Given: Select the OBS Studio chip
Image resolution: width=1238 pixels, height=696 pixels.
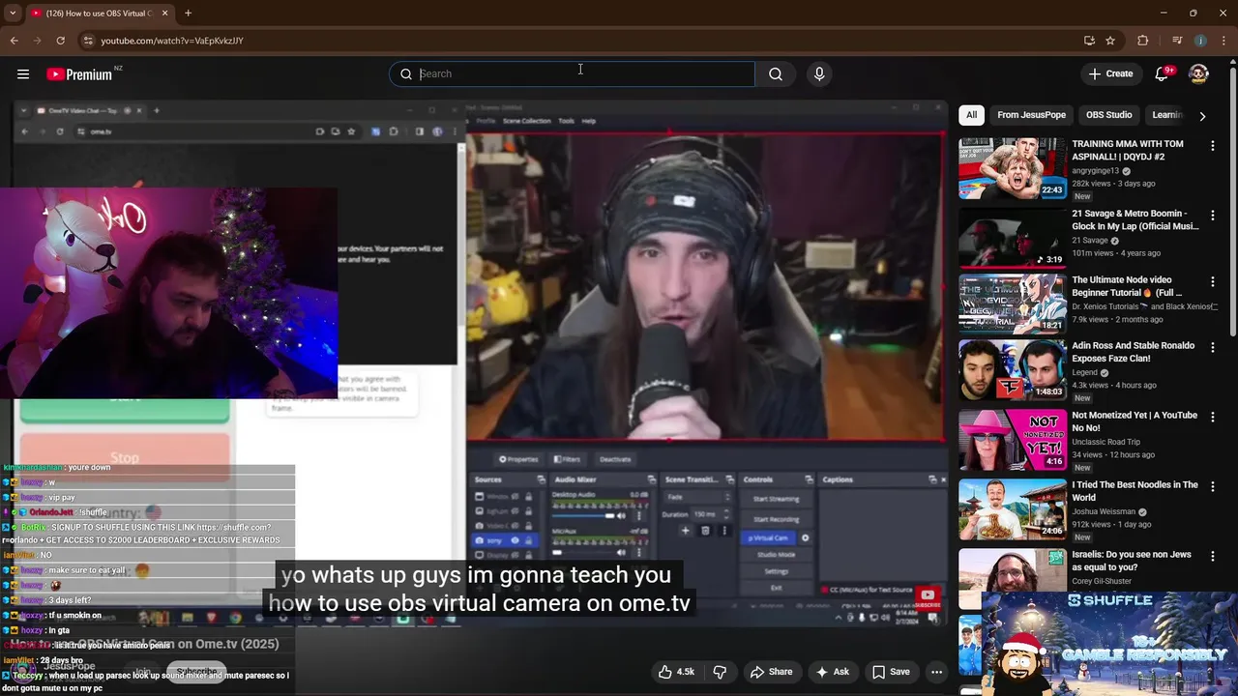Looking at the screenshot, I should pyautogui.click(x=1108, y=115).
